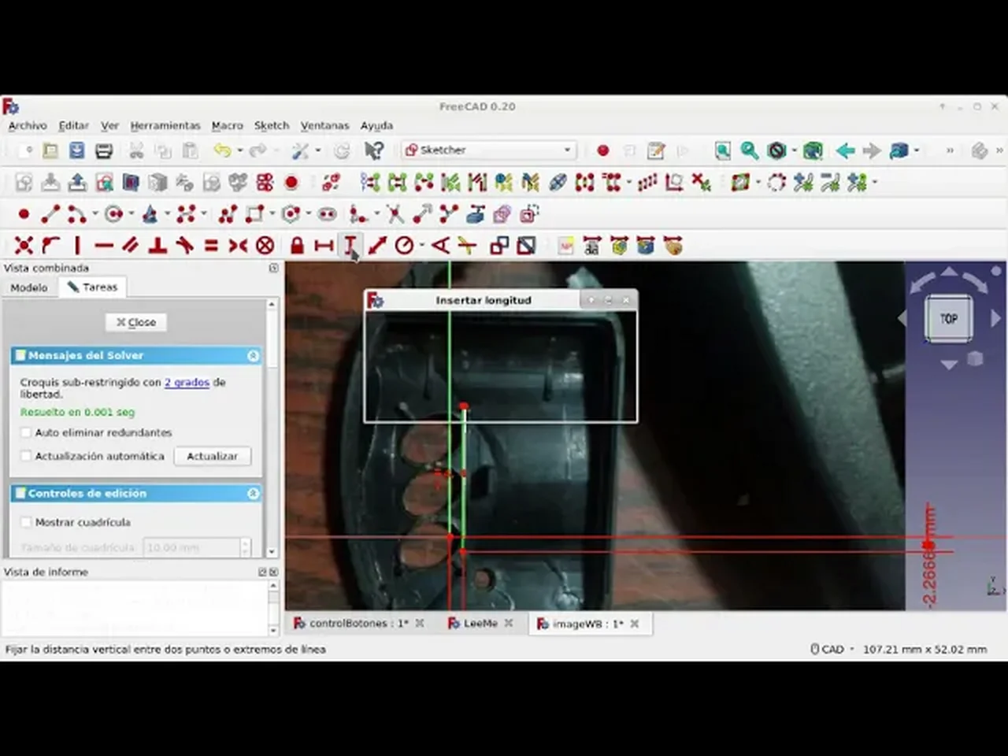Collapse the Mensajes del Solver section

click(x=253, y=356)
